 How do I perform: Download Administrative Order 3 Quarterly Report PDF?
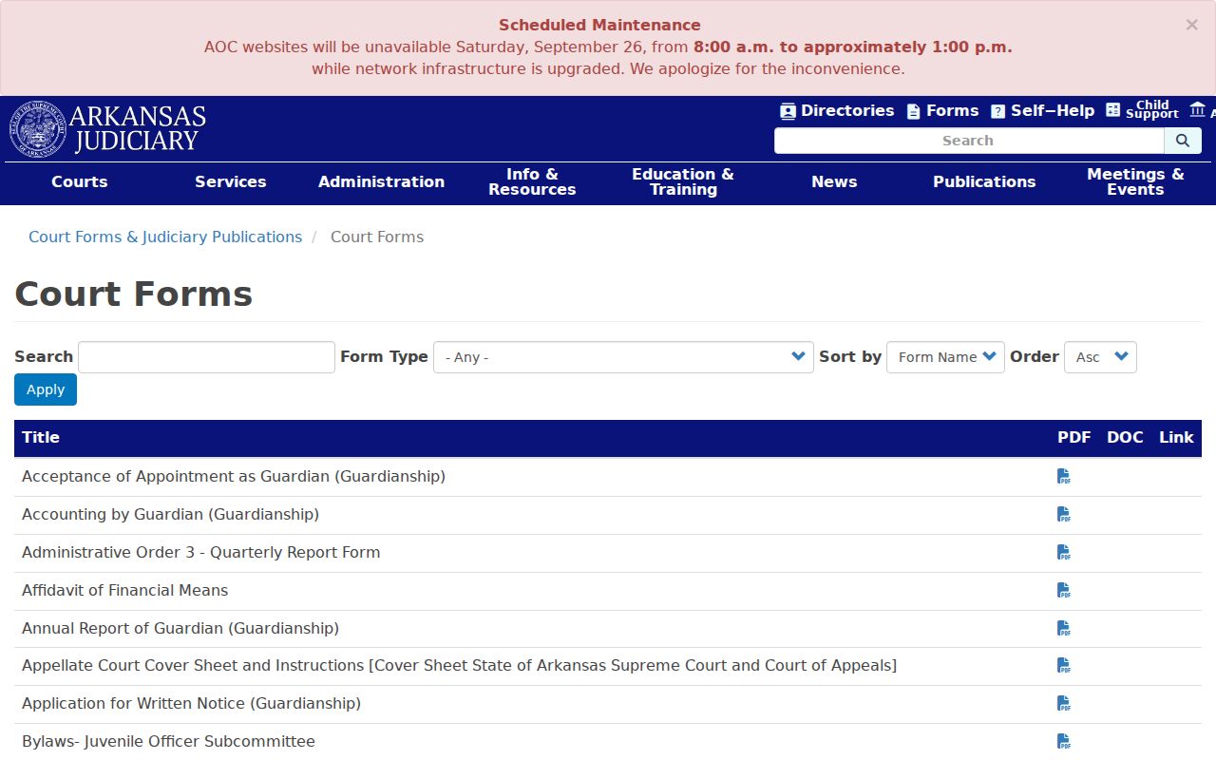[1064, 552]
